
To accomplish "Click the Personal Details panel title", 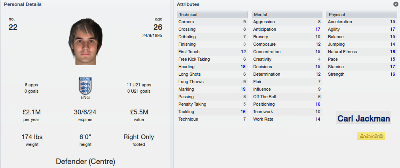I will [x=23, y=4].
